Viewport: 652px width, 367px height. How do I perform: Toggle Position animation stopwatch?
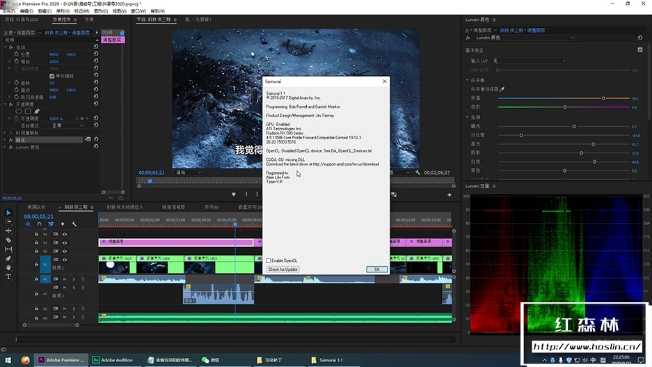(17, 54)
